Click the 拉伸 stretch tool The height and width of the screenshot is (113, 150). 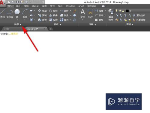click(x=42, y=20)
